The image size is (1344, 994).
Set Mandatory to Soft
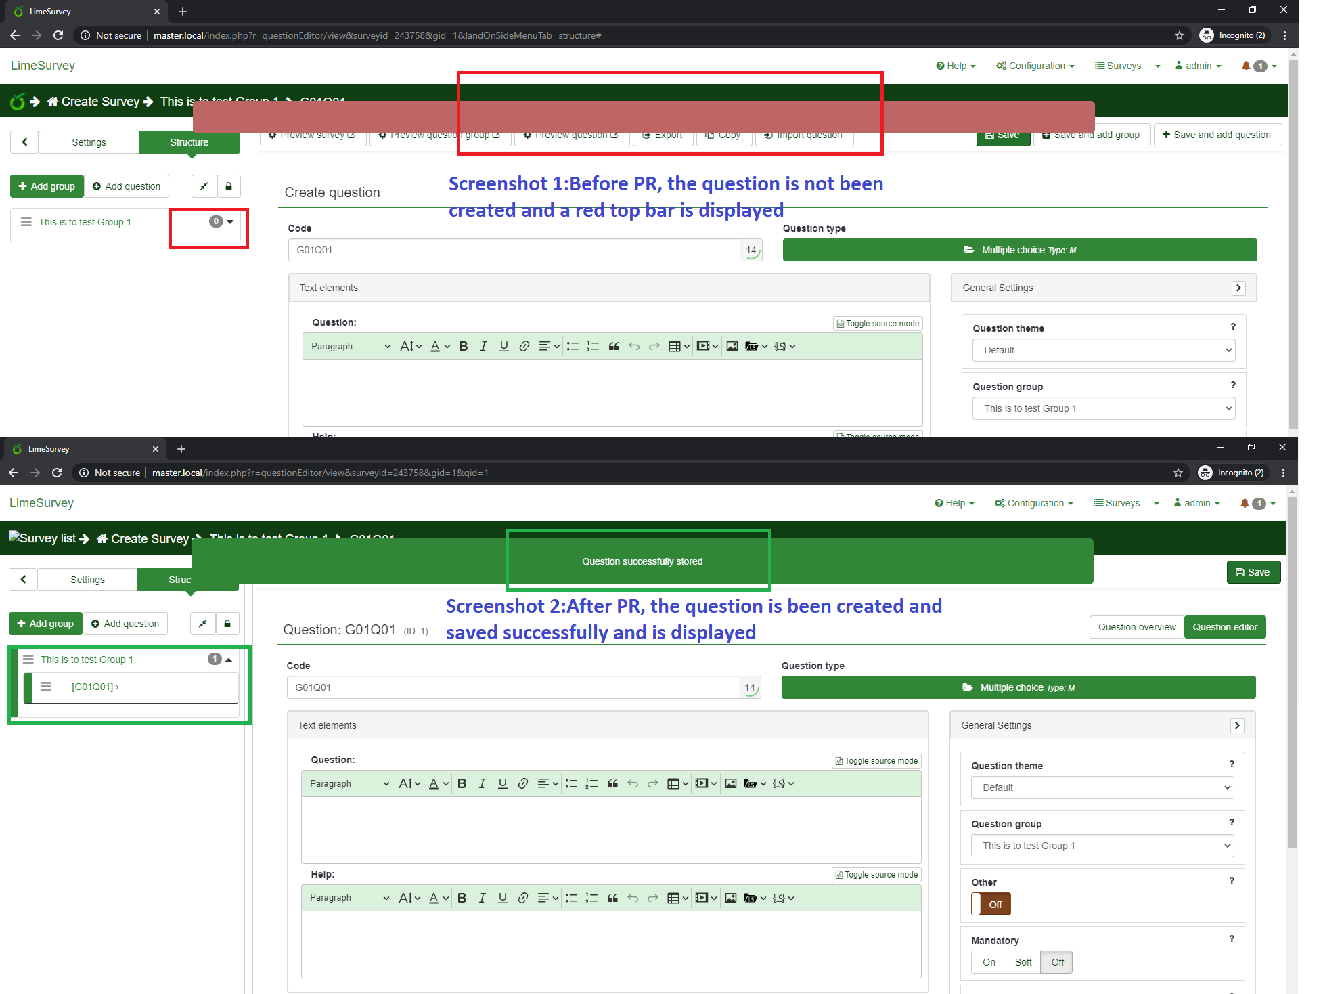click(1023, 962)
